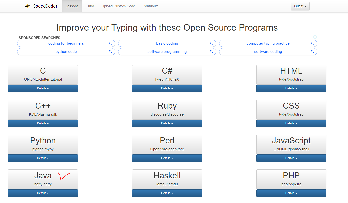Open the Contribute navbar item
This screenshot has width=348, height=203.
click(151, 6)
